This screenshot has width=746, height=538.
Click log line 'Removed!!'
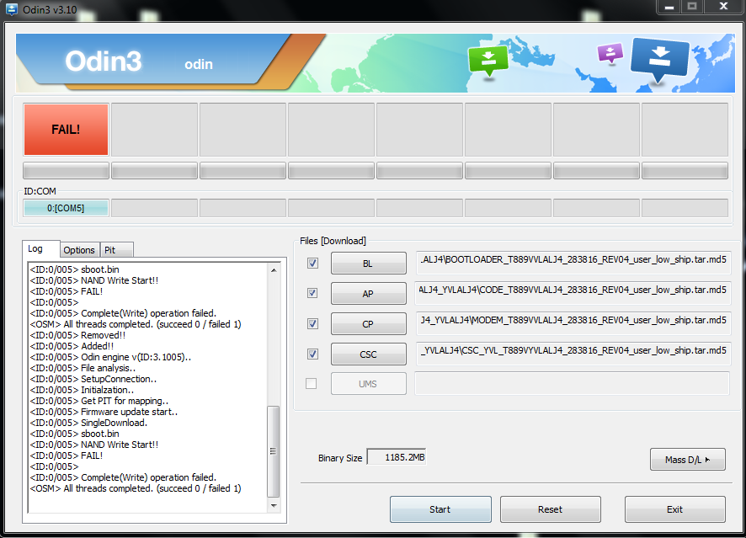(x=77, y=335)
